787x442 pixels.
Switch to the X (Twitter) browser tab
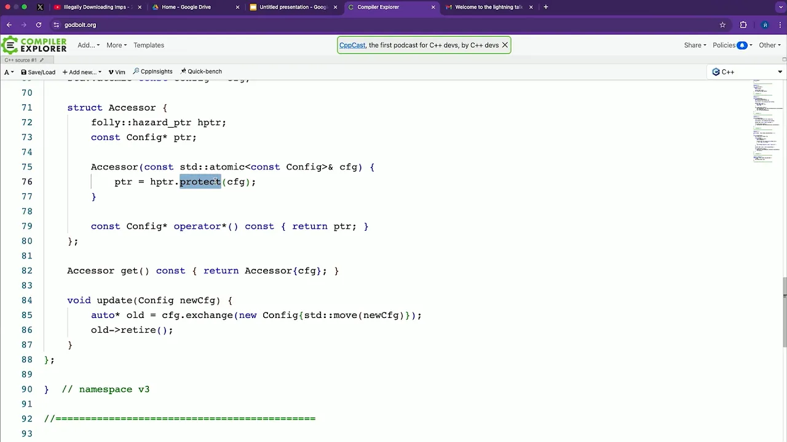pos(40,7)
